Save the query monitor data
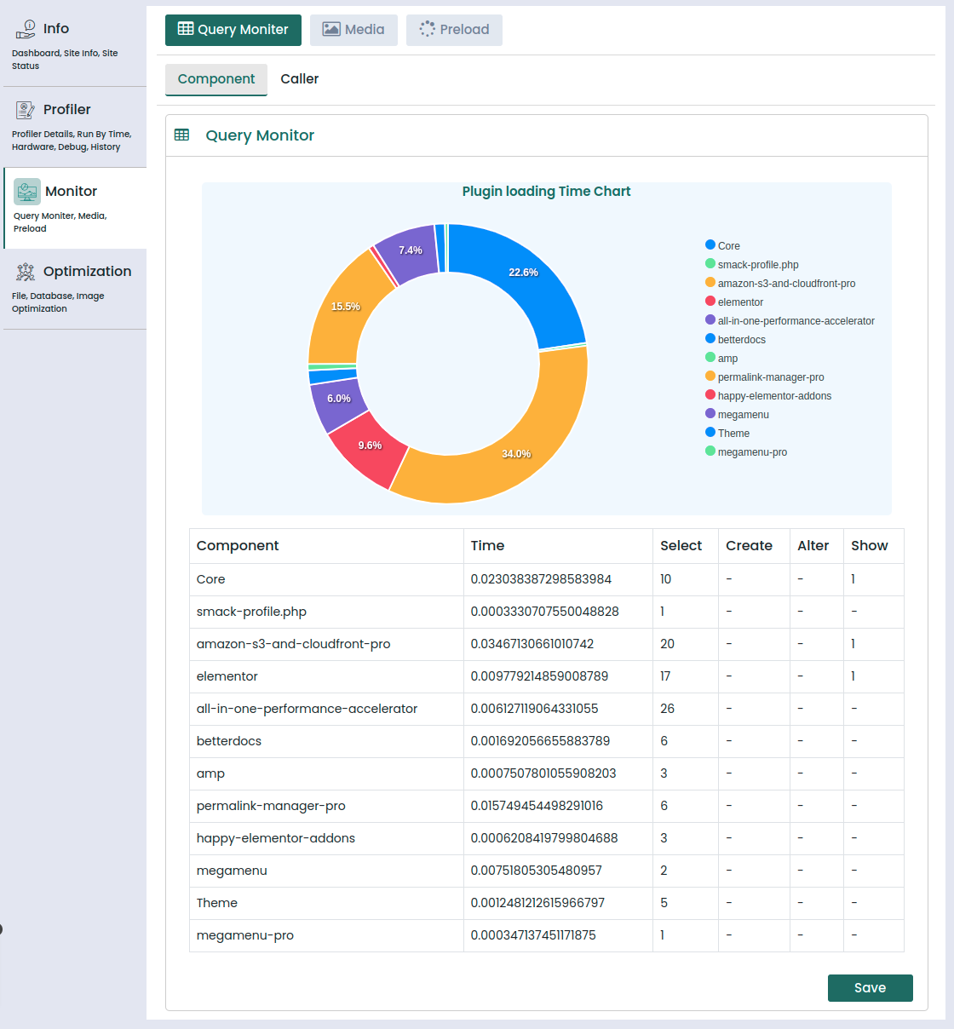Image resolution: width=954 pixels, height=1029 pixels. [x=871, y=988]
